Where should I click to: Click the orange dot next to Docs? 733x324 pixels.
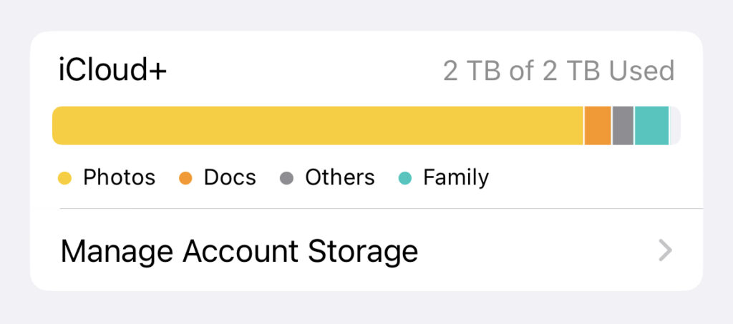click(x=185, y=178)
